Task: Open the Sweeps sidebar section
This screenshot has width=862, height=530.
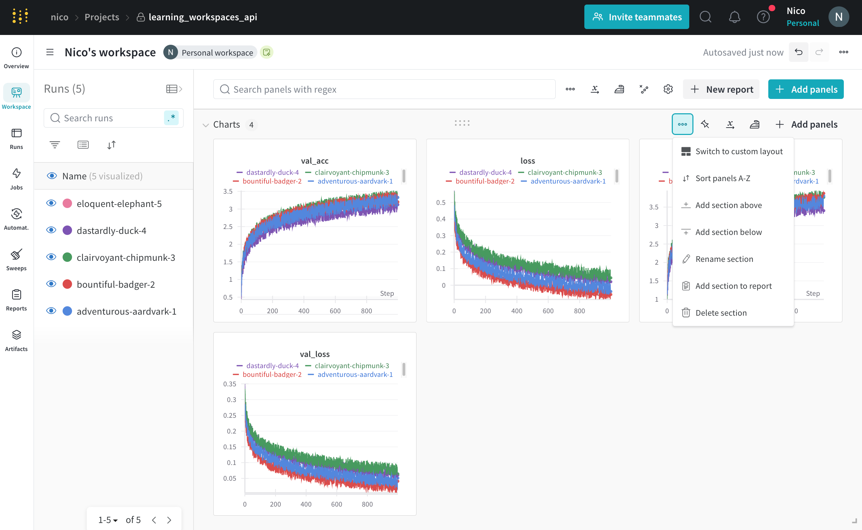Action: click(x=16, y=260)
